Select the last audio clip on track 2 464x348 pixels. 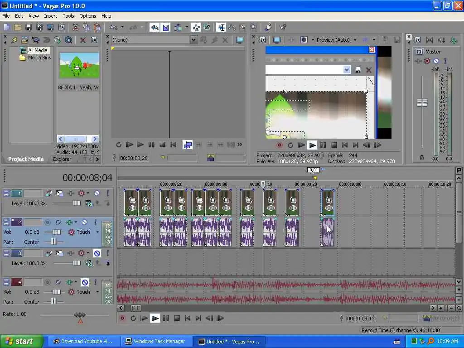coord(328,232)
